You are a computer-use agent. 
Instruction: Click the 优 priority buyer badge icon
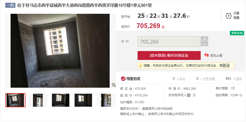189,95
